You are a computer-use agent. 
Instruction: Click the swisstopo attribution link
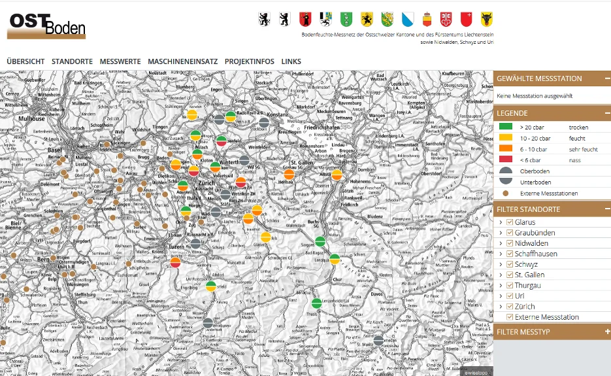(x=477, y=372)
